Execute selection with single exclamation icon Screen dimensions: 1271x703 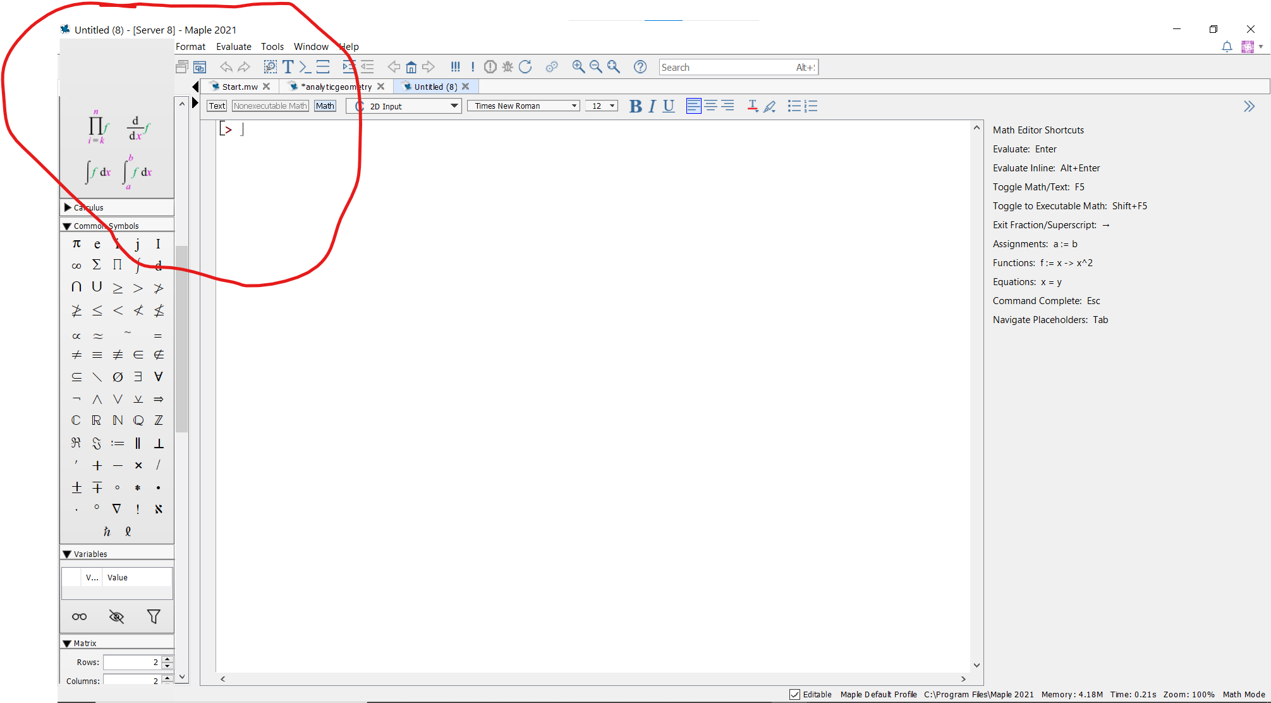tap(472, 67)
